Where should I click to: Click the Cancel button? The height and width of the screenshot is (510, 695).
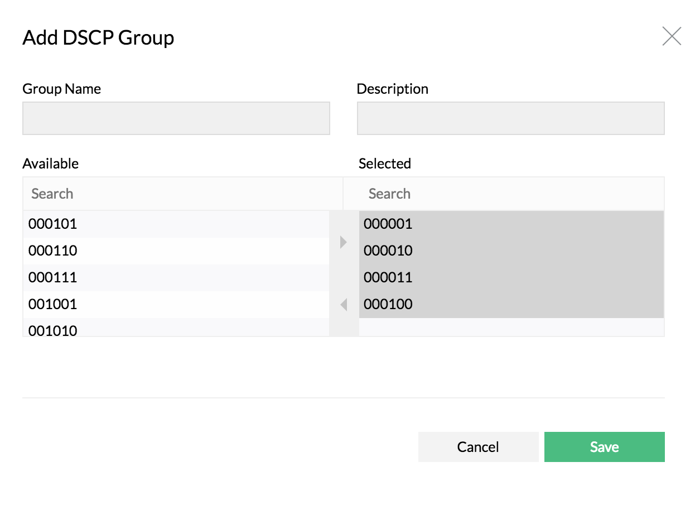(478, 446)
